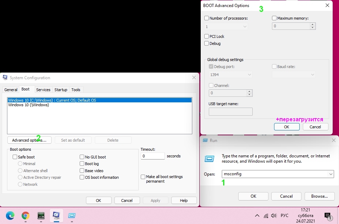Open the notification center icon

328,216
